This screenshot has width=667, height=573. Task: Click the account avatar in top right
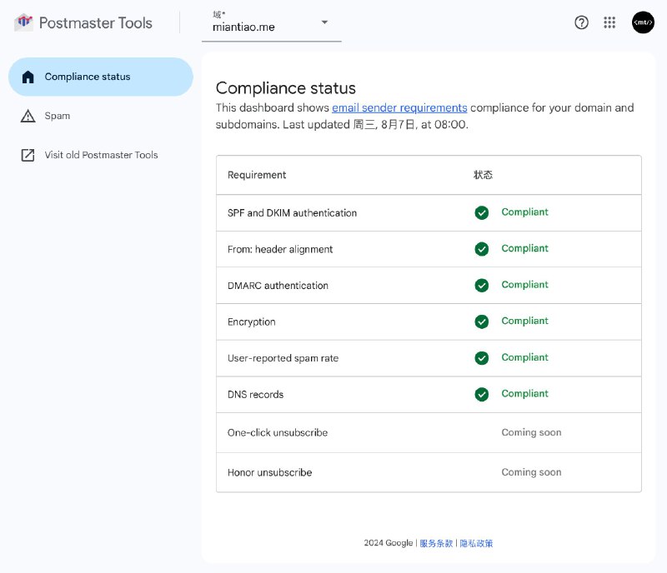642,22
